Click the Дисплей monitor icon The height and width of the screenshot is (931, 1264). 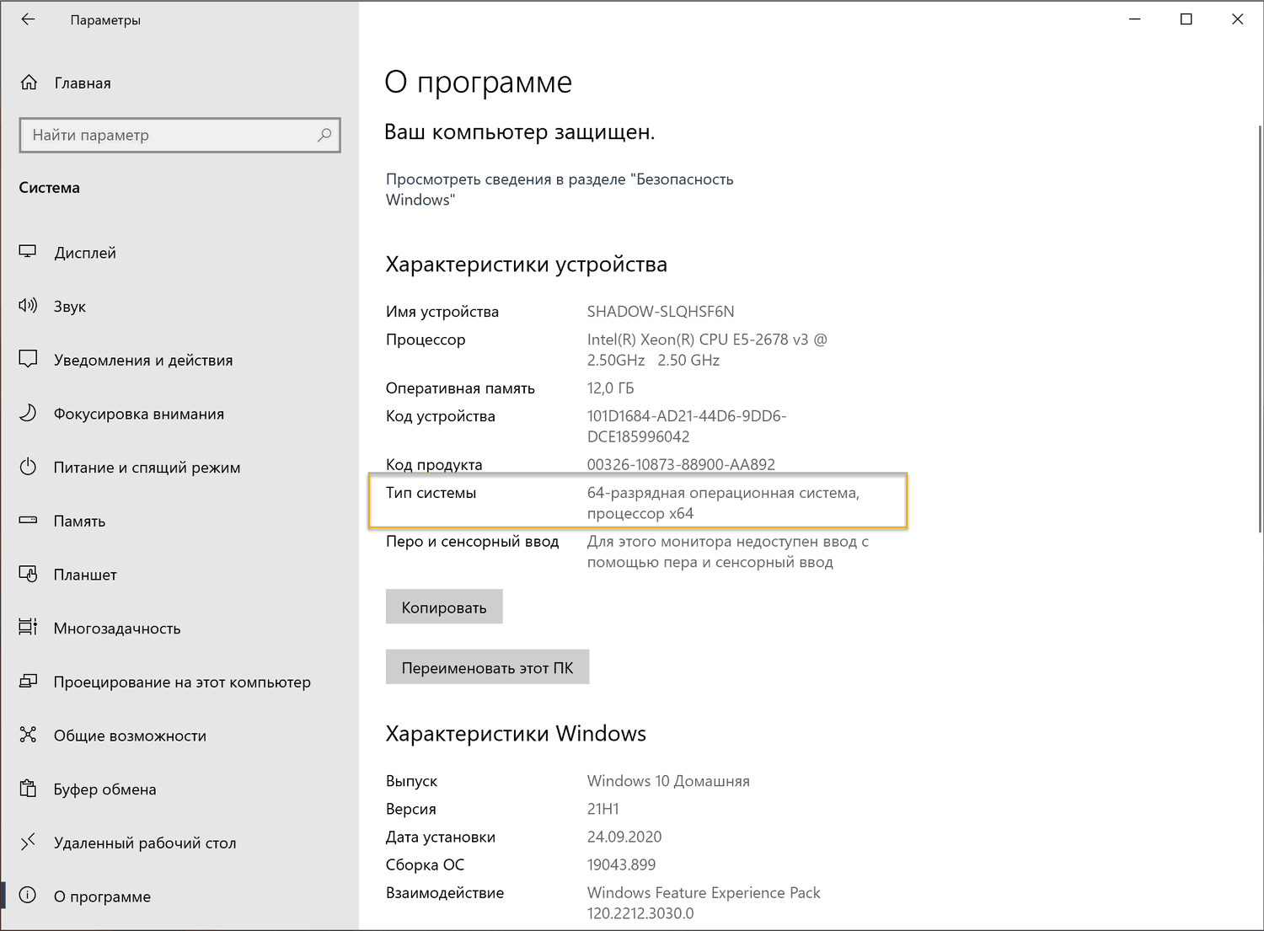(x=28, y=252)
